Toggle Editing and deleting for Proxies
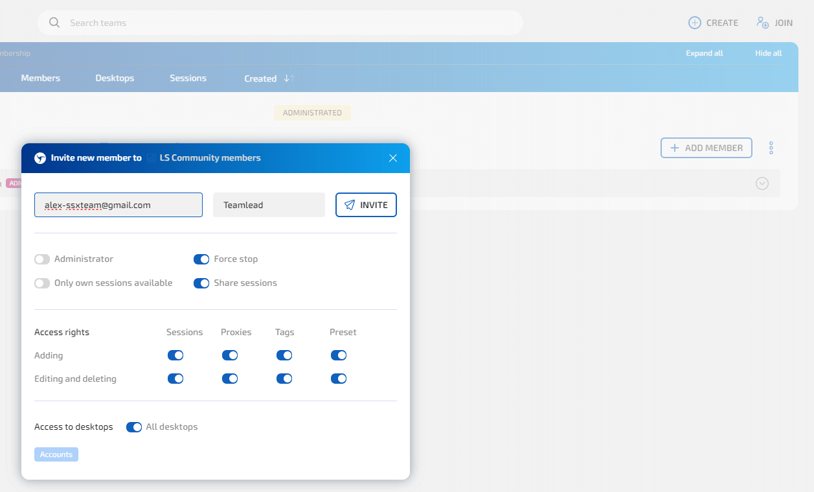The height and width of the screenshot is (492, 814). point(230,379)
